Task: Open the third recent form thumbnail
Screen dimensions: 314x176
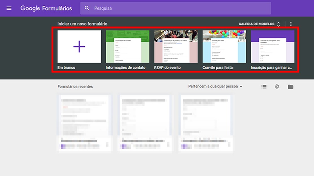Action: coord(205,122)
